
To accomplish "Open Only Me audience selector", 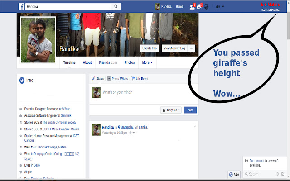I will [x=171, y=110].
